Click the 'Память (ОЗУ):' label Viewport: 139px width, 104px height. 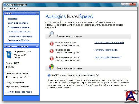[13, 63]
